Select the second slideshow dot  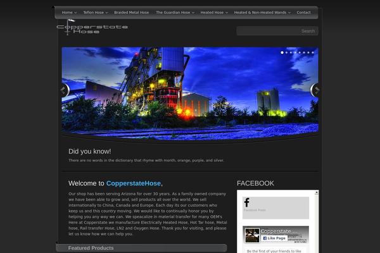(286, 52)
